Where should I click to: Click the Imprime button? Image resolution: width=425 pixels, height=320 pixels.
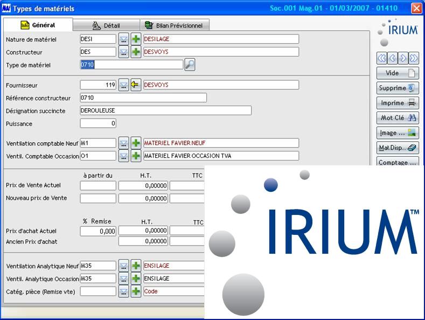pos(398,103)
